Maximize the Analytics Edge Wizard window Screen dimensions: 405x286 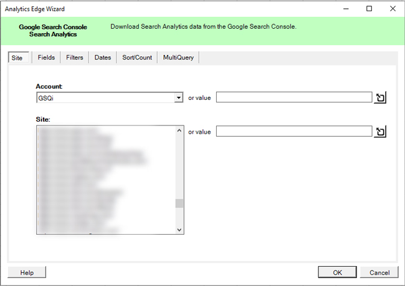pos(369,9)
